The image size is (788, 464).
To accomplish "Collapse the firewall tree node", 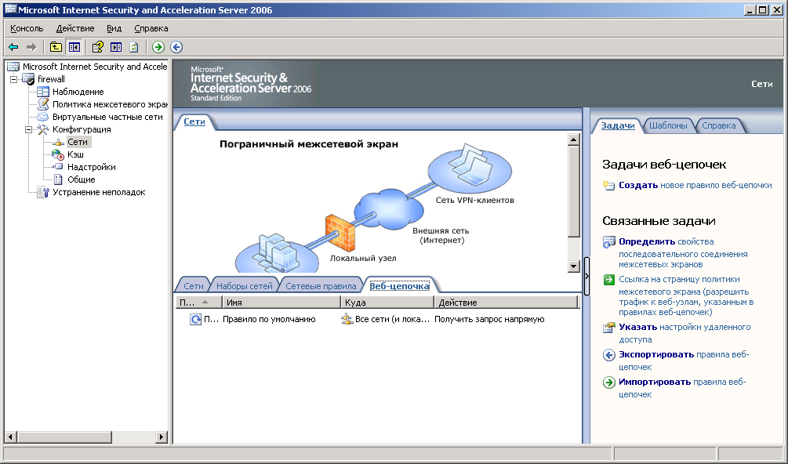I will 13,79.
